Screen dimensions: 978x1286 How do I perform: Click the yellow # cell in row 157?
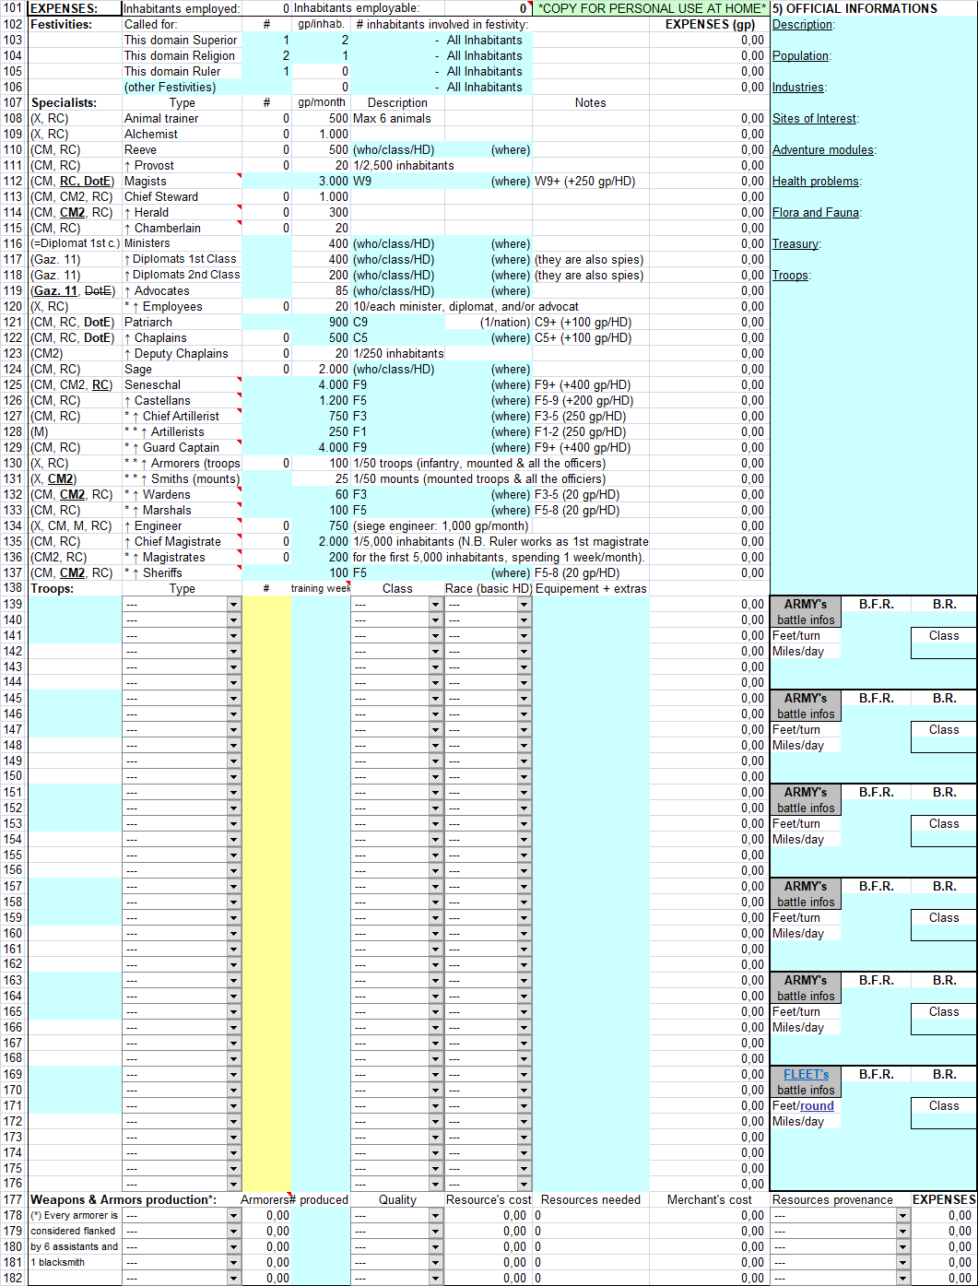tap(266, 887)
